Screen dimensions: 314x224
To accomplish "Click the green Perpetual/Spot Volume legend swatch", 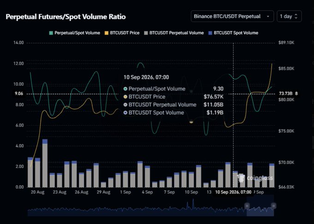I will click(51, 33).
